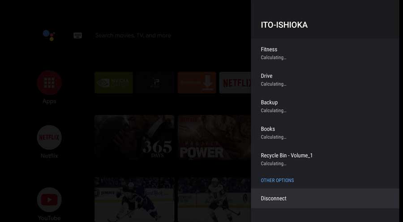Open YouTube sidebar icon
The image size is (403, 222).
49,200
